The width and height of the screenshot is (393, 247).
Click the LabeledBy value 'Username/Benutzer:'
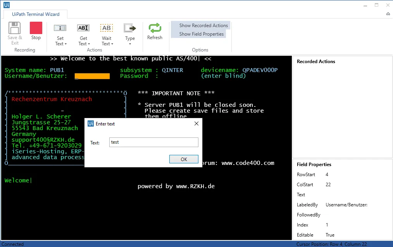346,205
